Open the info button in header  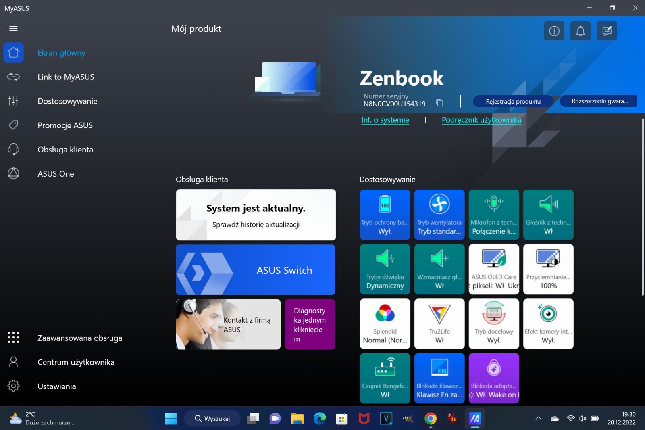(554, 31)
